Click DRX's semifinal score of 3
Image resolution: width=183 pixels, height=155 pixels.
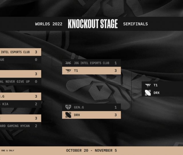tap(116, 115)
